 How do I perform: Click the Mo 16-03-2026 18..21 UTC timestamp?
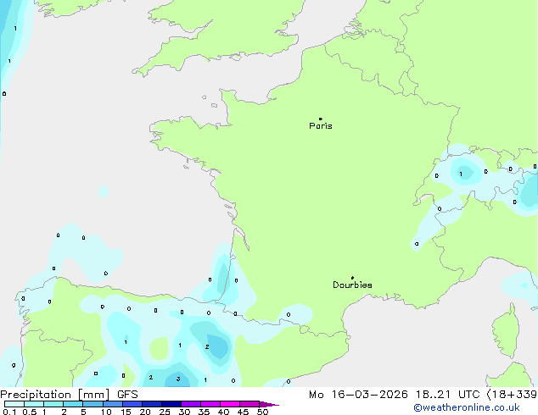point(395,395)
